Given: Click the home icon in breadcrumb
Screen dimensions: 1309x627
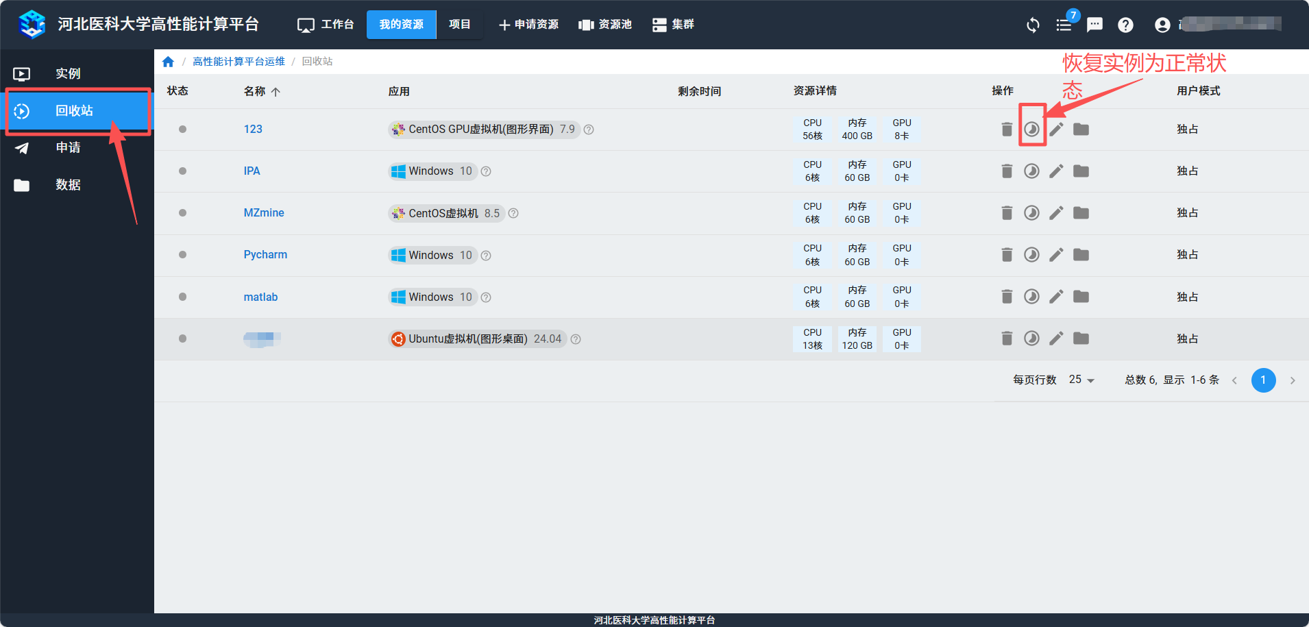Looking at the screenshot, I should coord(168,62).
